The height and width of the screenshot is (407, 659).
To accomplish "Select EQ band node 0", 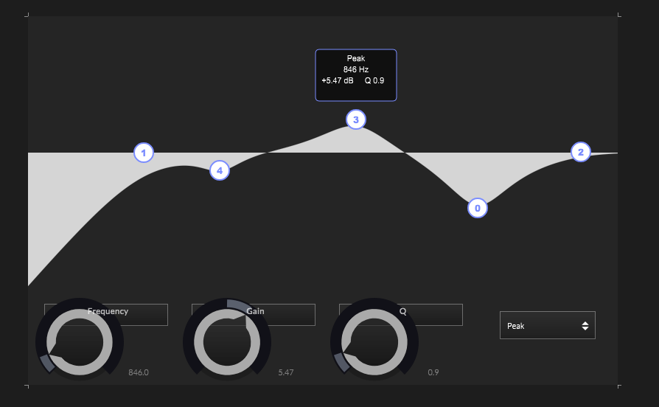I will click(478, 208).
